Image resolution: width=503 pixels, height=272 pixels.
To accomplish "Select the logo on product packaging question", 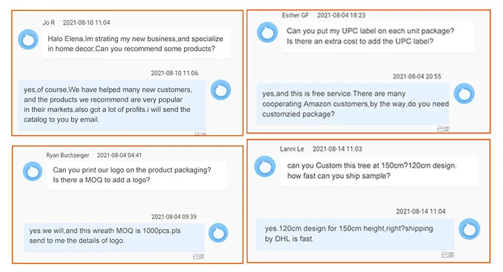I will [x=132, y=175].
